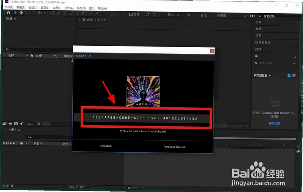Select the Rectangle shape tool
The height and width of the screenshot is (192, 303).
click(x=53, y=13)
